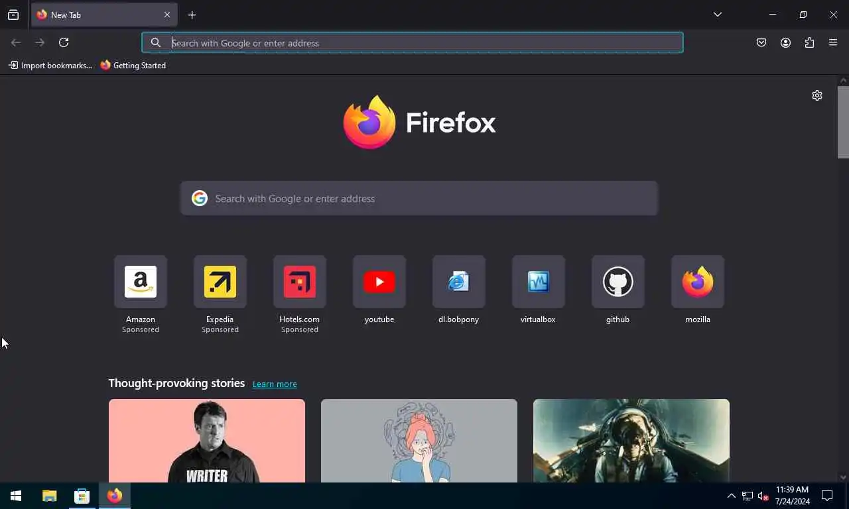Open the notification center icon

point(827,496)
